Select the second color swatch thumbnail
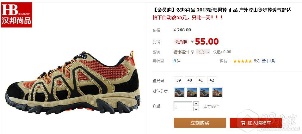 pyautogui.click(x=192, y=93)
